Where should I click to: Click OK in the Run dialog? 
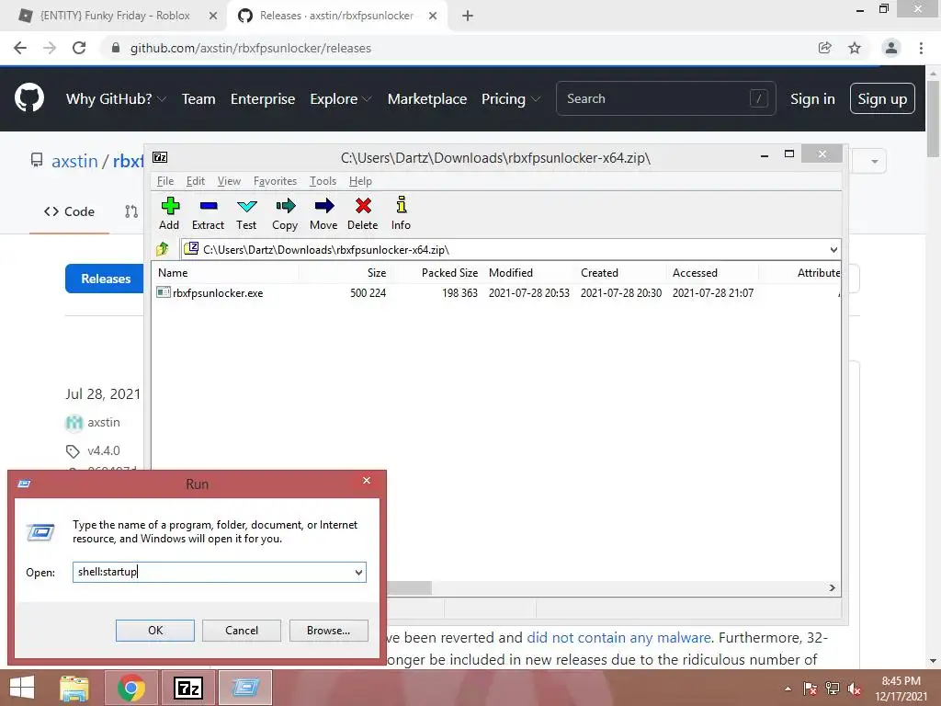(x=154, y=631)
